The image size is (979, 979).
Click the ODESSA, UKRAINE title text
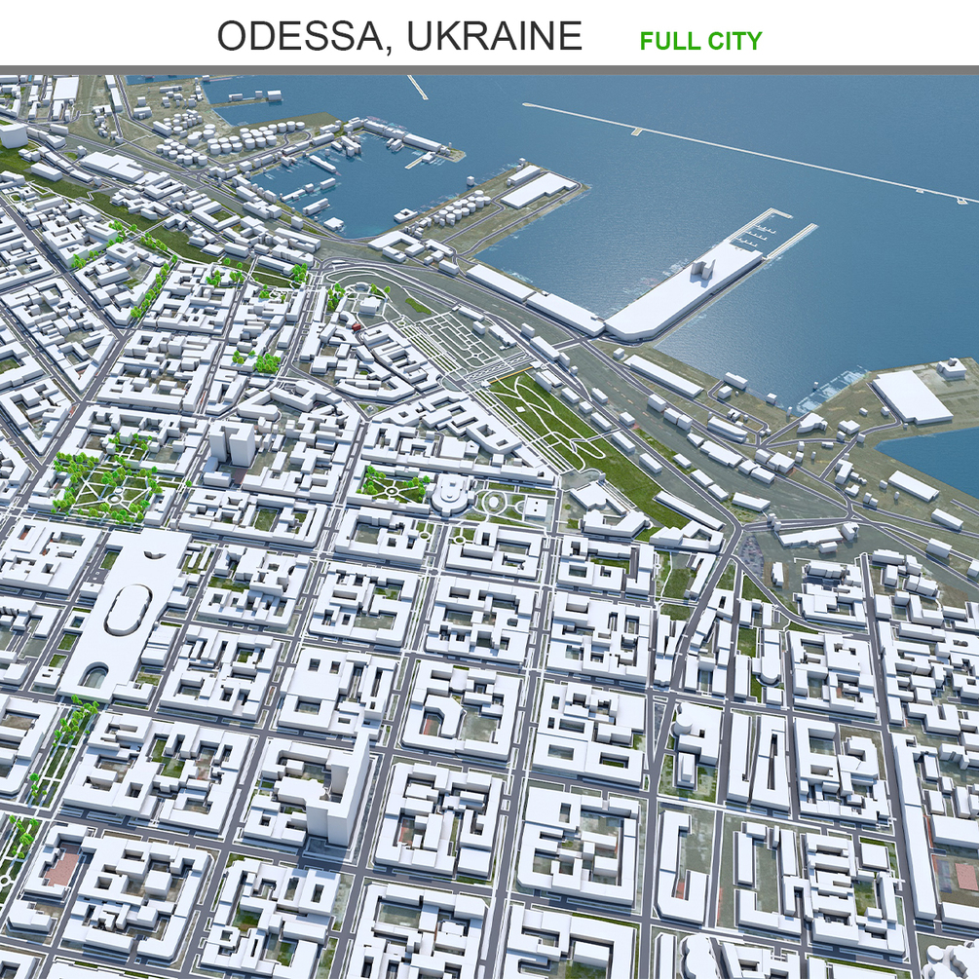coord(399,36)
